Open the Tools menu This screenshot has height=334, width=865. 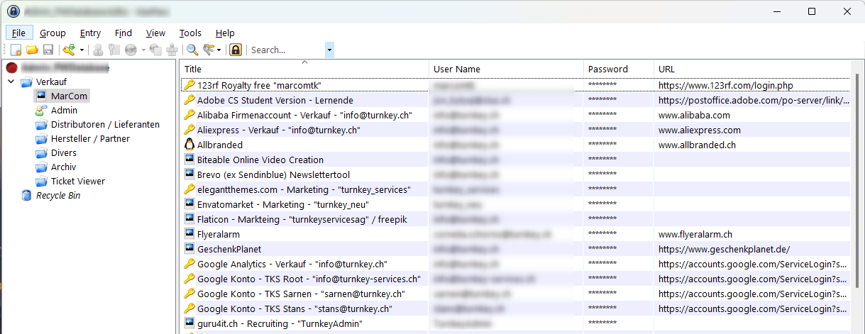pyautogui.click(x=190, y=33)
